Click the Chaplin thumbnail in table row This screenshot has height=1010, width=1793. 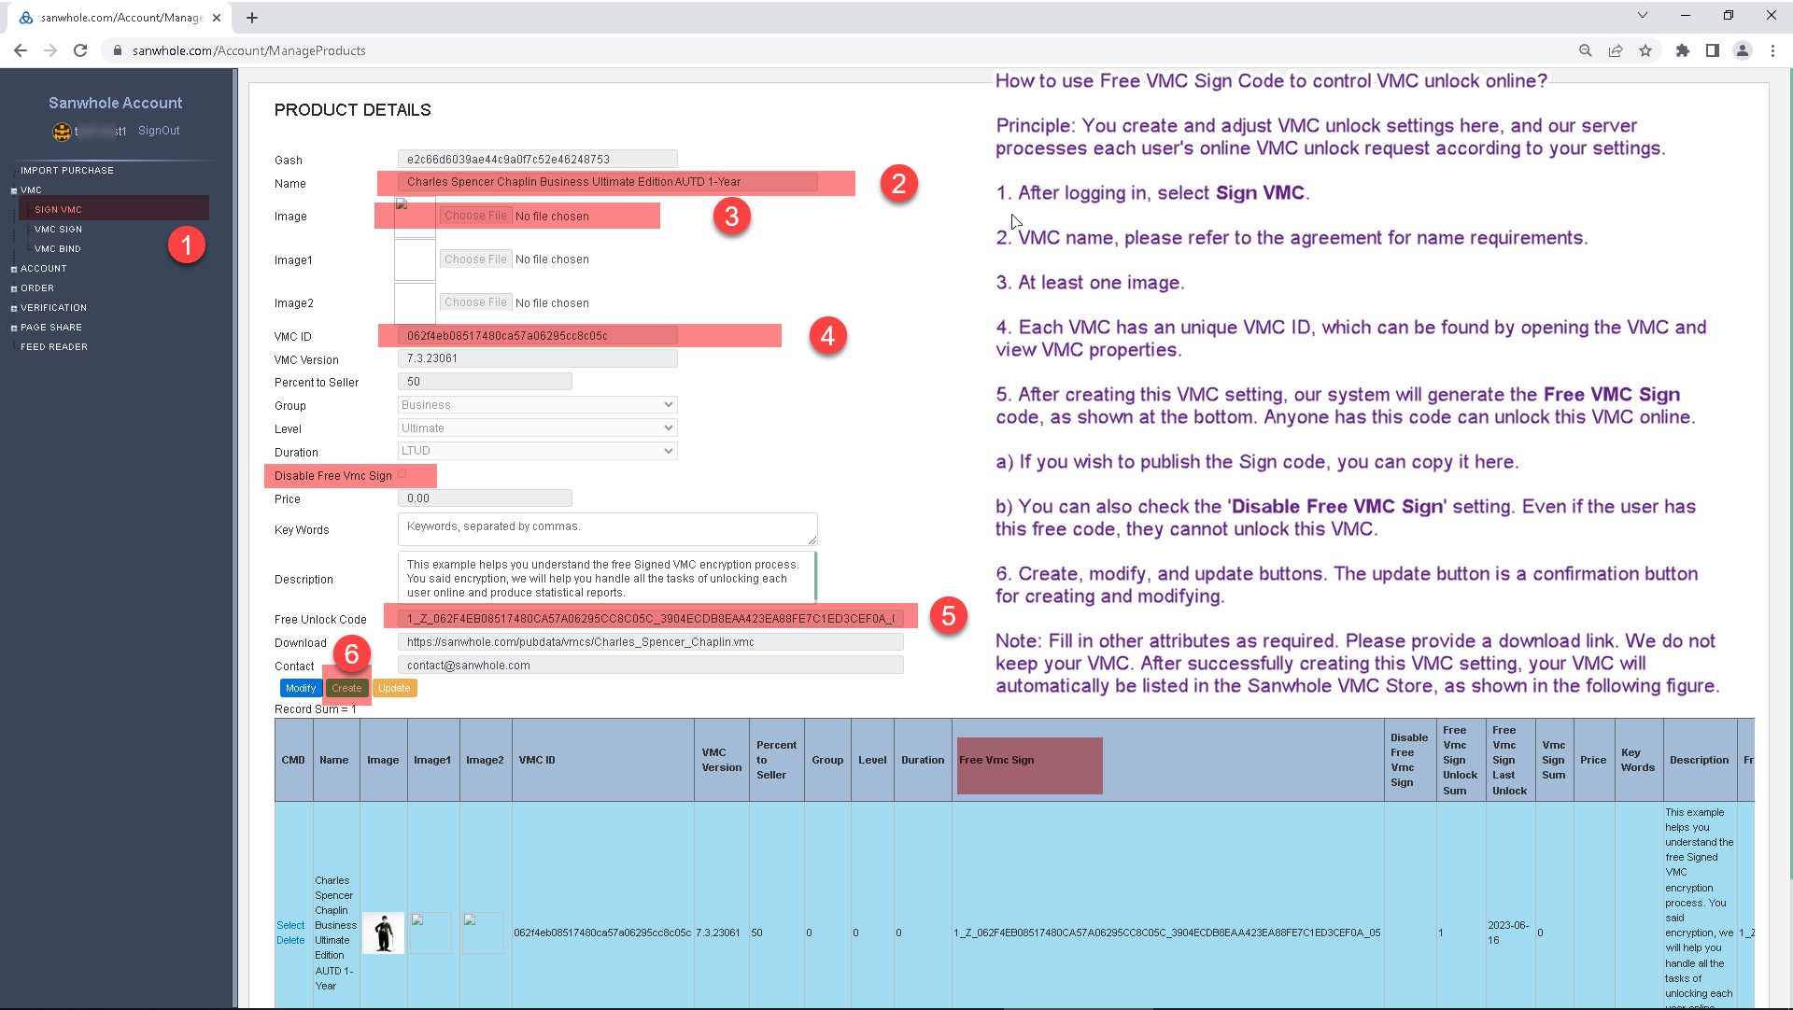click(x=383, y=933)
